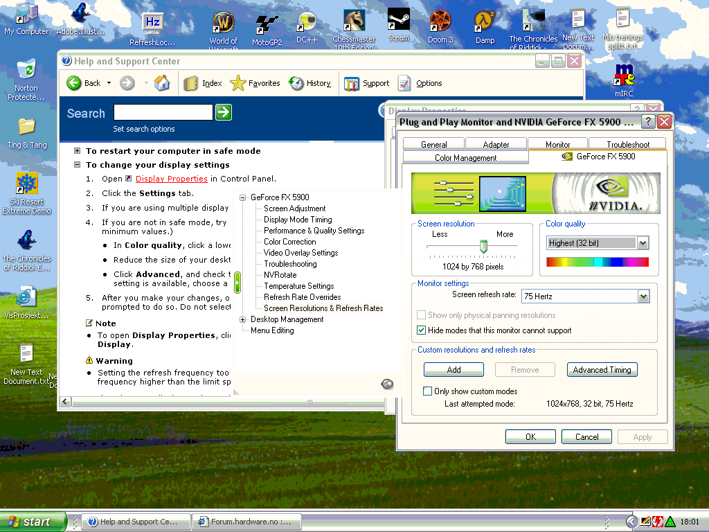Screen dimensions: 709x532
Task: Switch to Color Management tab
Action: coord(465,157)
